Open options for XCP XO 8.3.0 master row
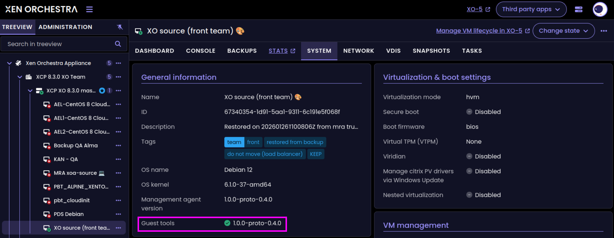Screen dimensions: 614x238 [x=118, y=91]
